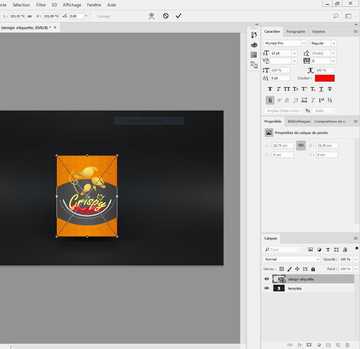
Task: Open the Calques panel menu icon
Action: coord(356,238)
